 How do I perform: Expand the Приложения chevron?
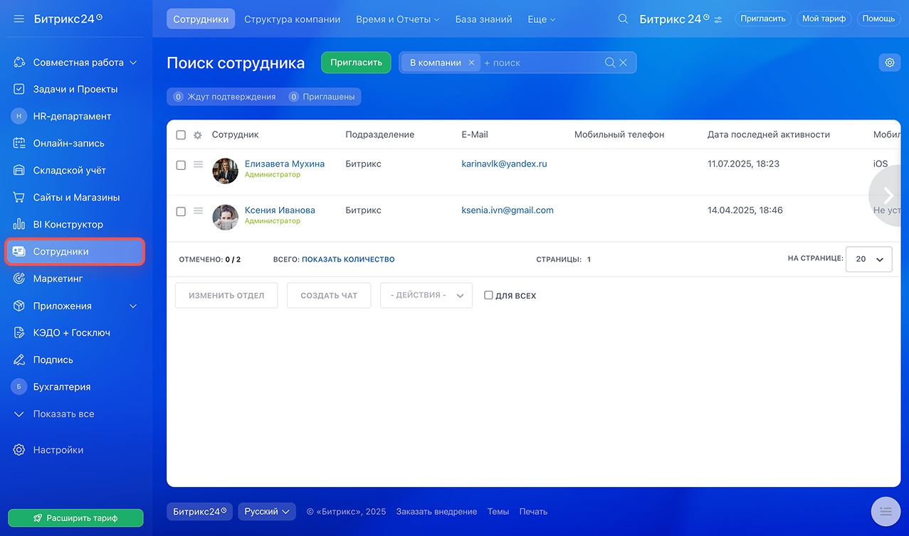click(133, 306)
